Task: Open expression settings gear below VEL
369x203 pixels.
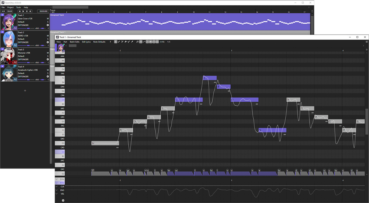Action: [63, 201]
